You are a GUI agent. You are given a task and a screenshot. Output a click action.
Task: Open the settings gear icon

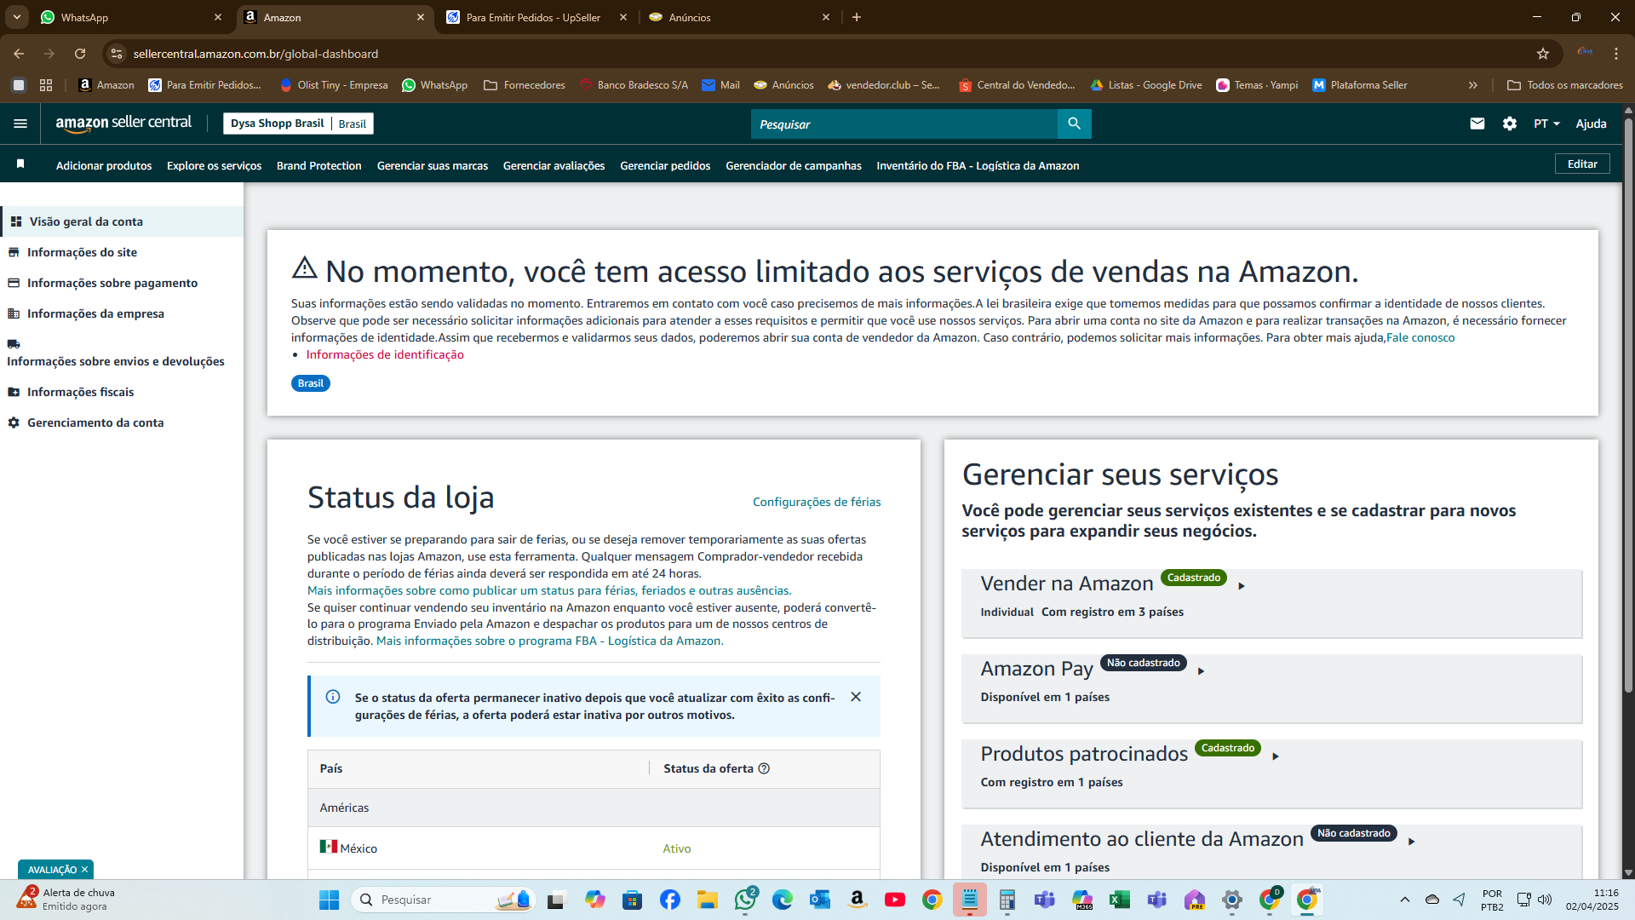pos(1510,124)
